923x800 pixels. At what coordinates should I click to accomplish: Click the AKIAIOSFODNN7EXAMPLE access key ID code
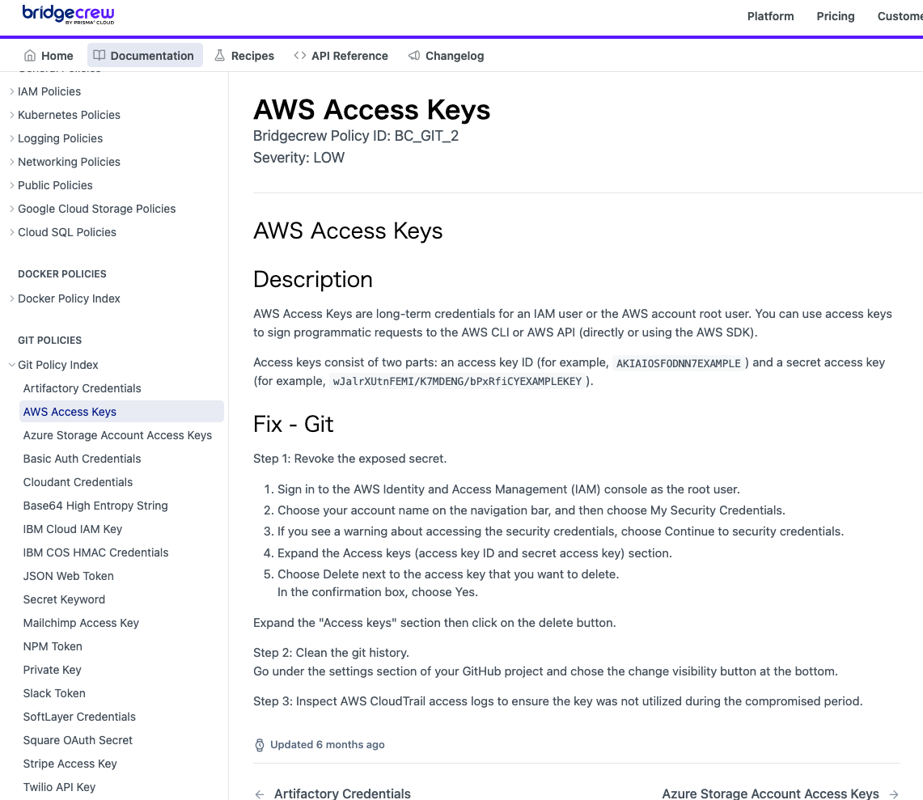click(x=678, y=364)
